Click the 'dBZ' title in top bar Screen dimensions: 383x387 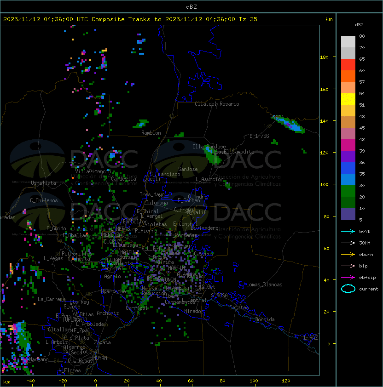click(x=191, y=6)
